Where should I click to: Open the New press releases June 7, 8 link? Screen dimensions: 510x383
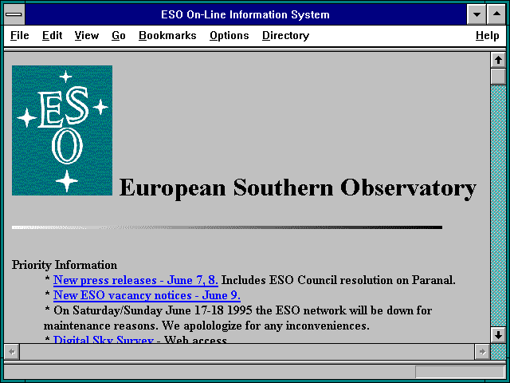[x=135, y=280]
